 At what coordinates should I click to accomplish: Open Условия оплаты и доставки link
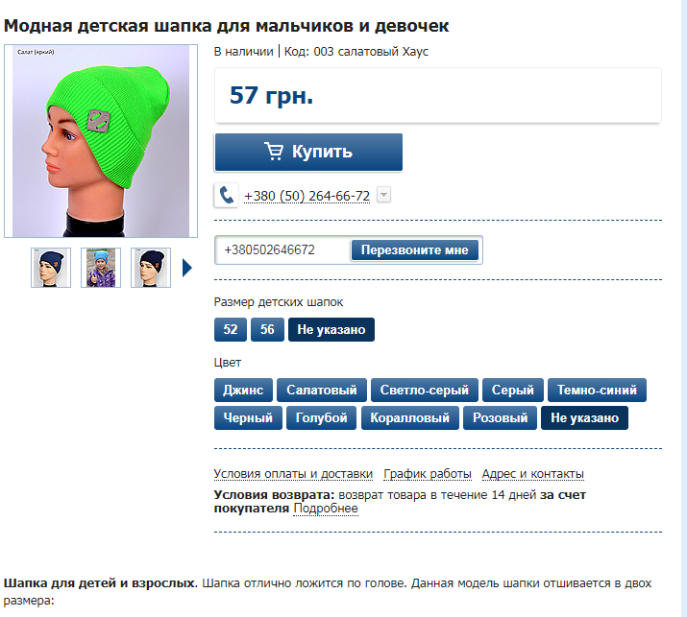point(293,474)
